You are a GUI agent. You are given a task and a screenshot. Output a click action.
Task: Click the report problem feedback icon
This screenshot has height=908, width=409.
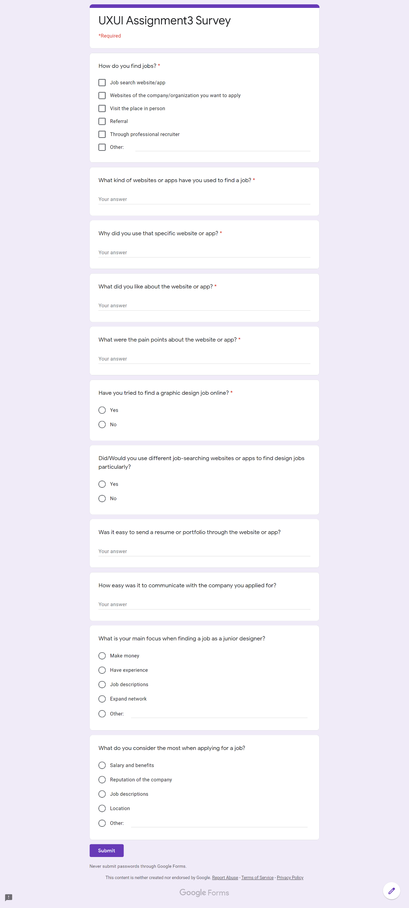pos(9,897)
